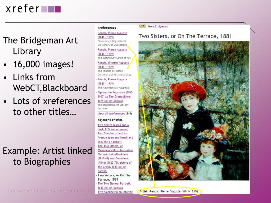This screenshot has width=271, height=203.
Task: Click the '(149)' xreferences count
Action: [129, 114]
